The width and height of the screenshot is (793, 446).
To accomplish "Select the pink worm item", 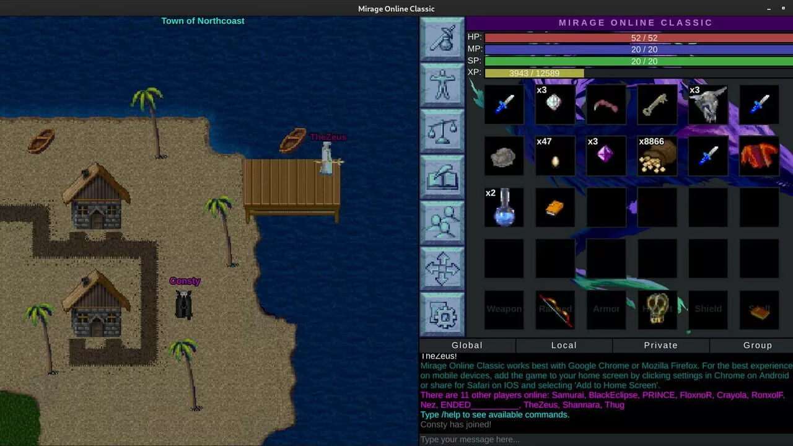I will click(606, 105).
